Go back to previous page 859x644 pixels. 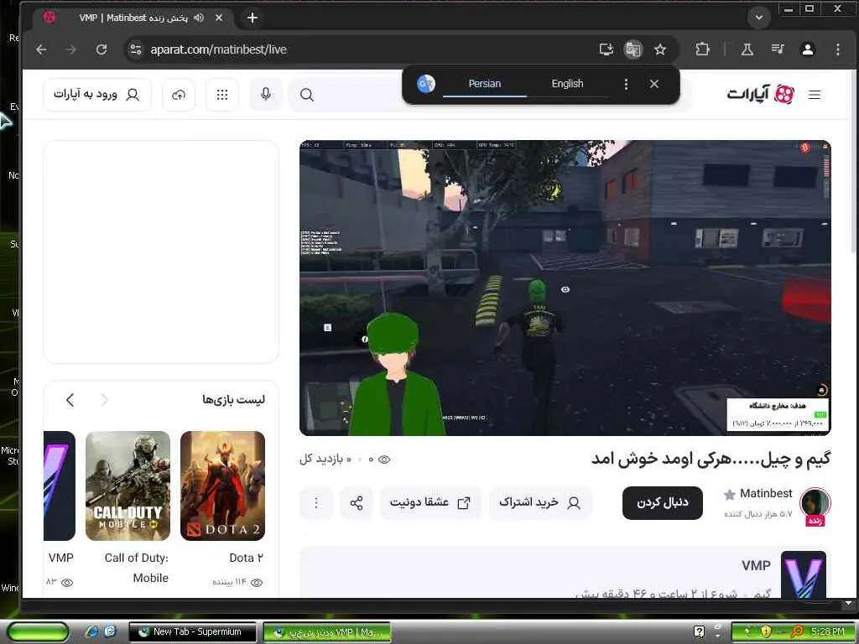pyautogui.click(x=41, y=49)
